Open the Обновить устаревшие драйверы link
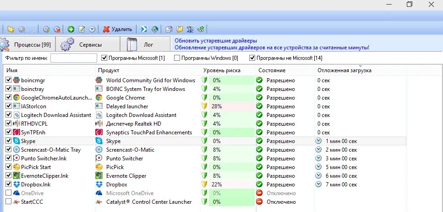The width and height of the screenshot is (443, 212). 216,41
